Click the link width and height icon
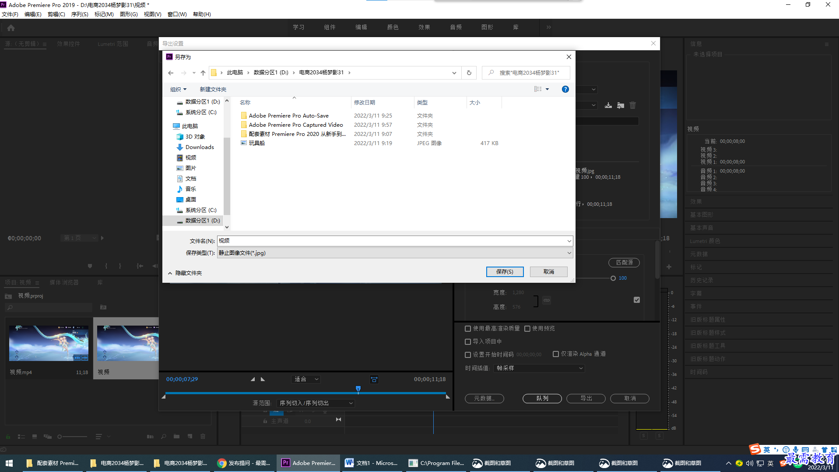The height and width of the screenshot is (472, 839). tap(547, 300)
